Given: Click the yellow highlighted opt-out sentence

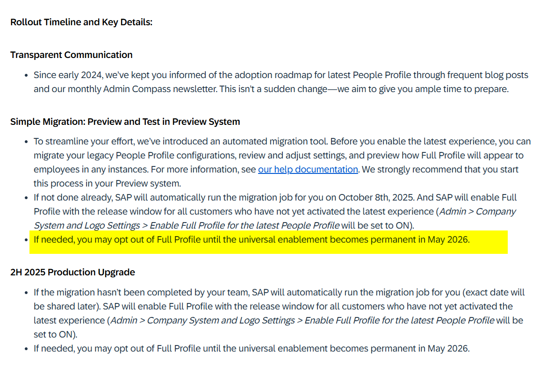Looking at the screenshot, I should click(x=251, y=240).
